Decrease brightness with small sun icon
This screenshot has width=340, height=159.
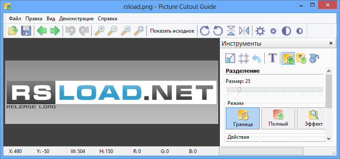[273, 31]
